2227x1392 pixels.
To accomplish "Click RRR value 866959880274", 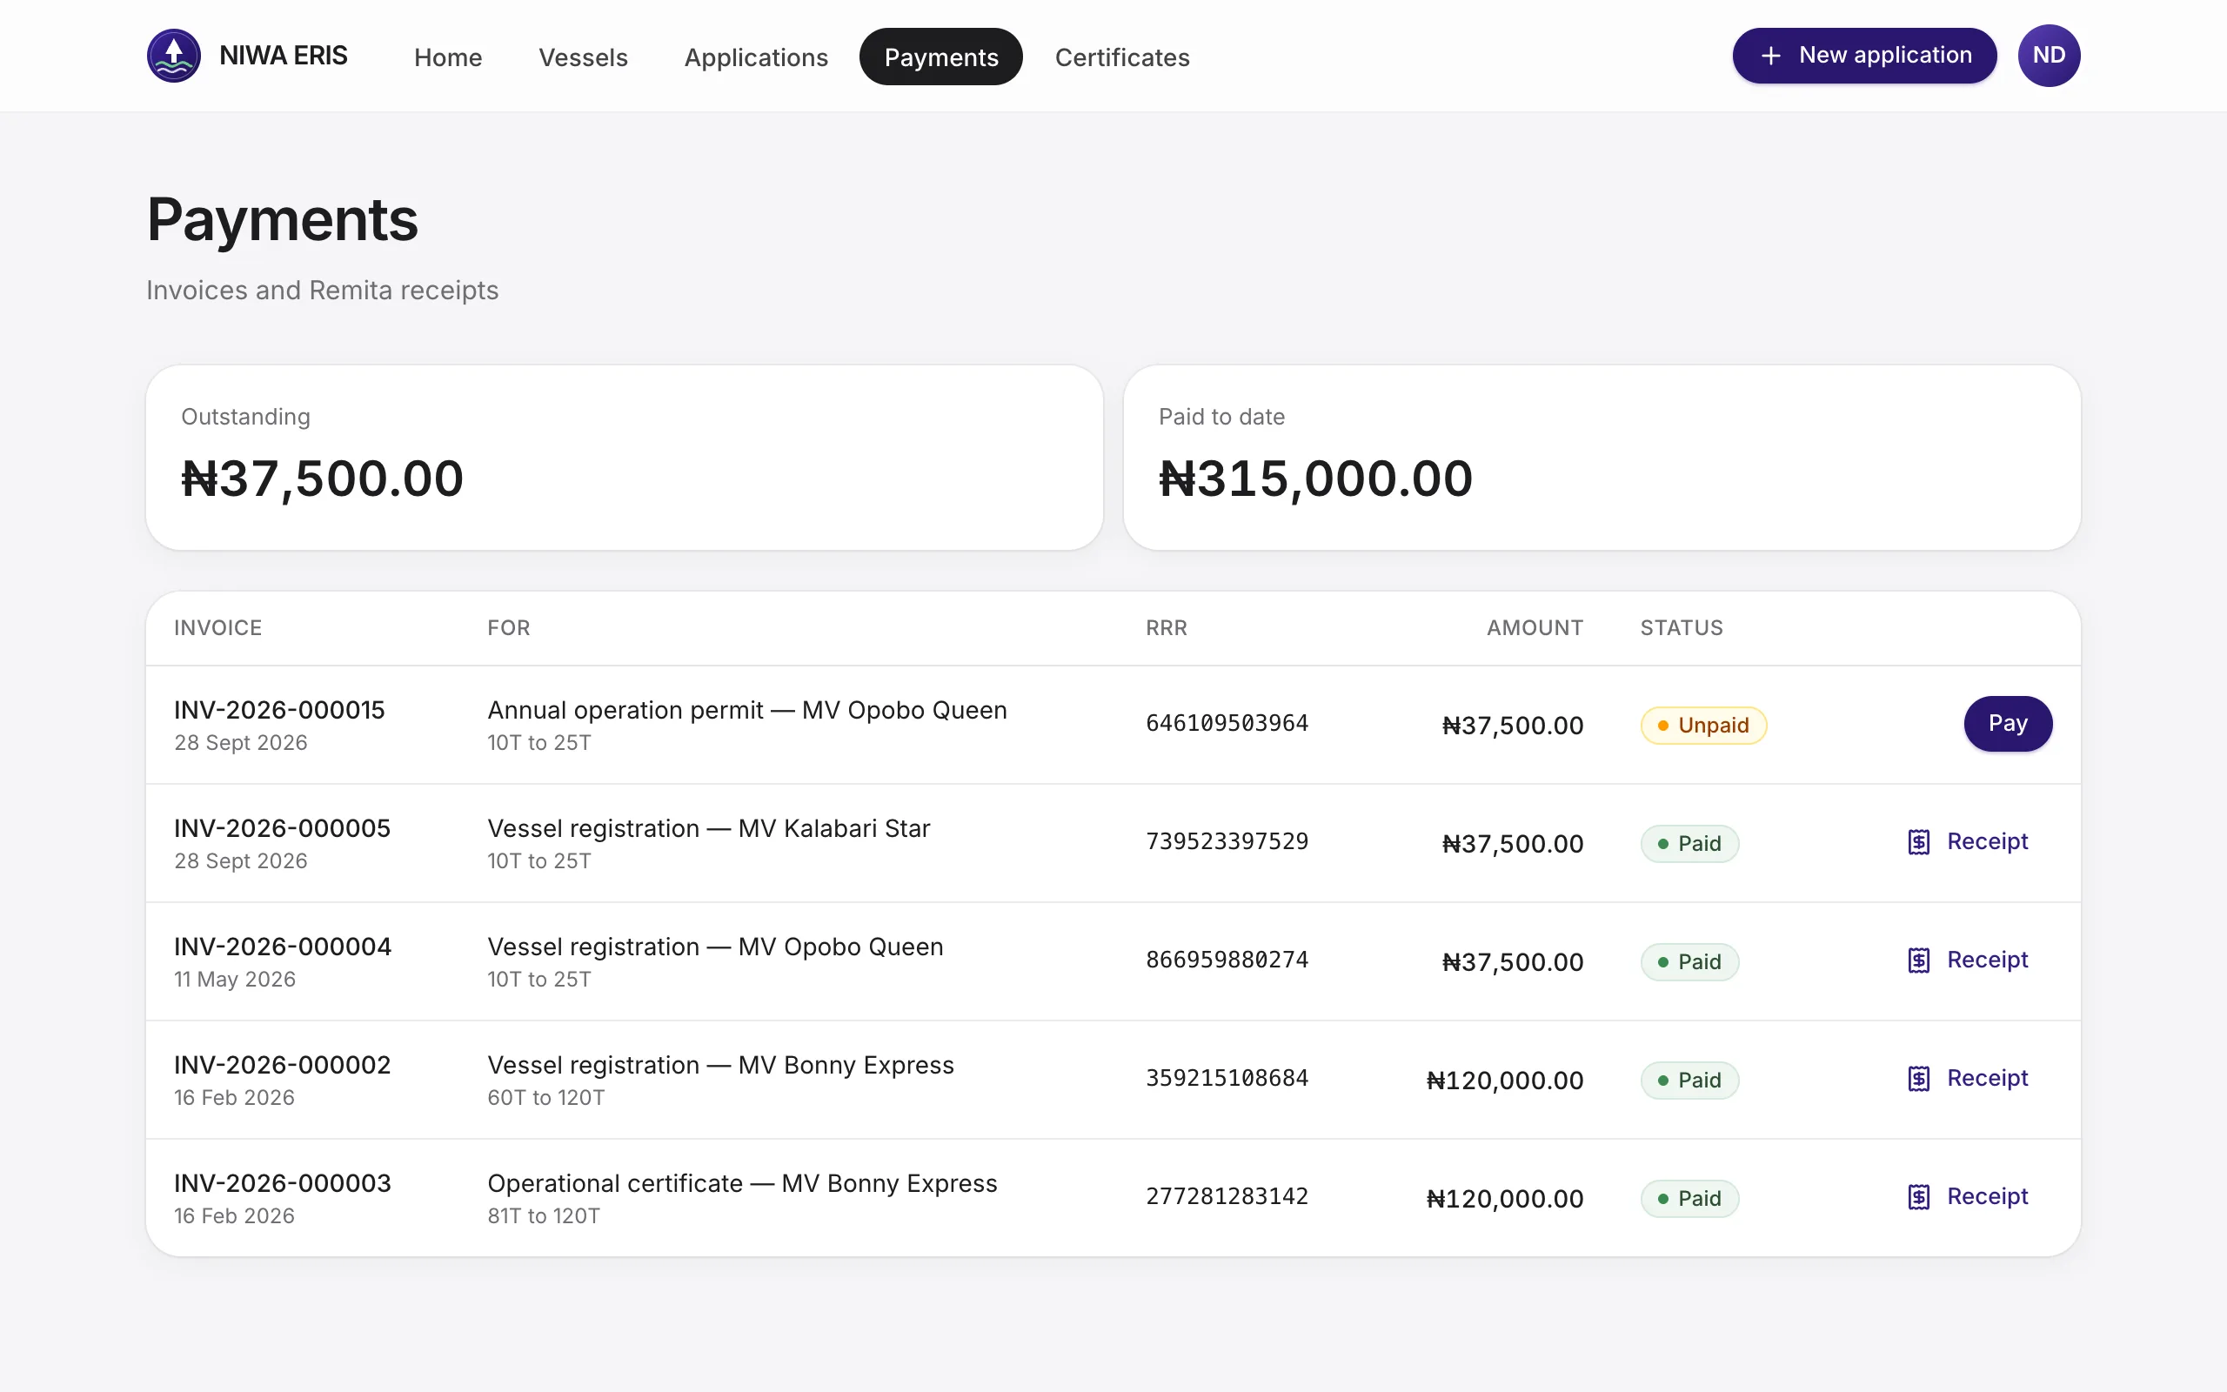I will (1227, 960).
